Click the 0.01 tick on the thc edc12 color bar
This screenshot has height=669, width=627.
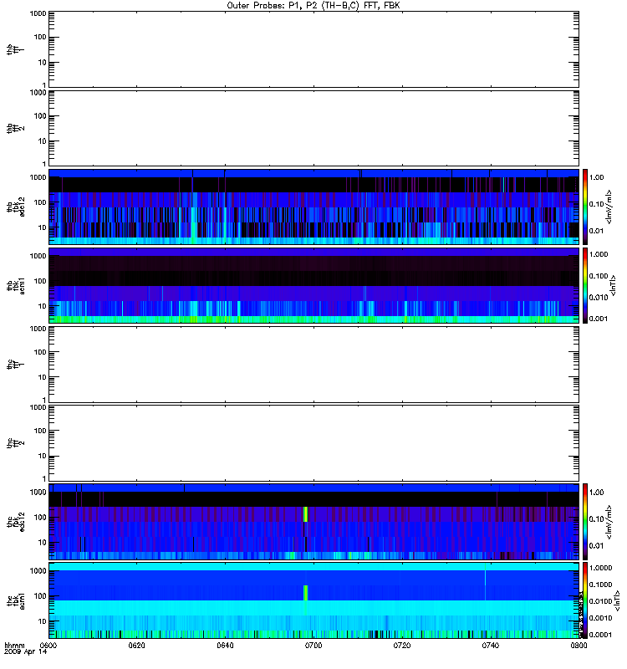click(x=596, y=545)
